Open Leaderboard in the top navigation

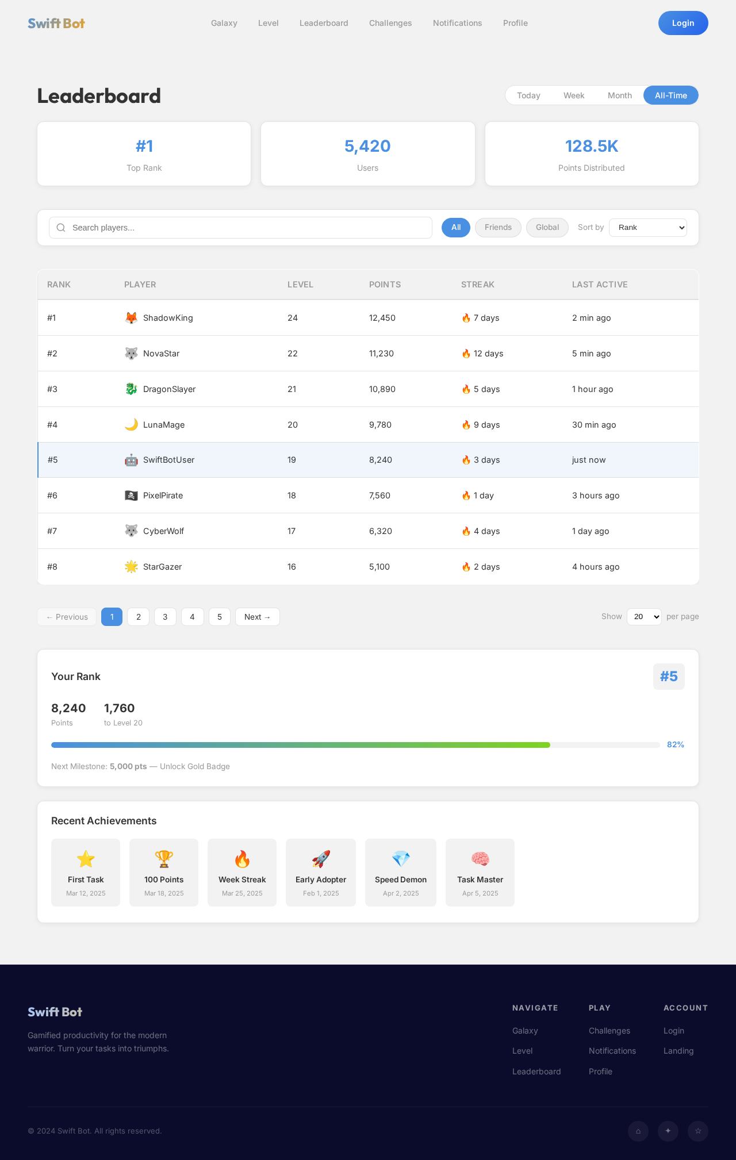click(324, 23)
